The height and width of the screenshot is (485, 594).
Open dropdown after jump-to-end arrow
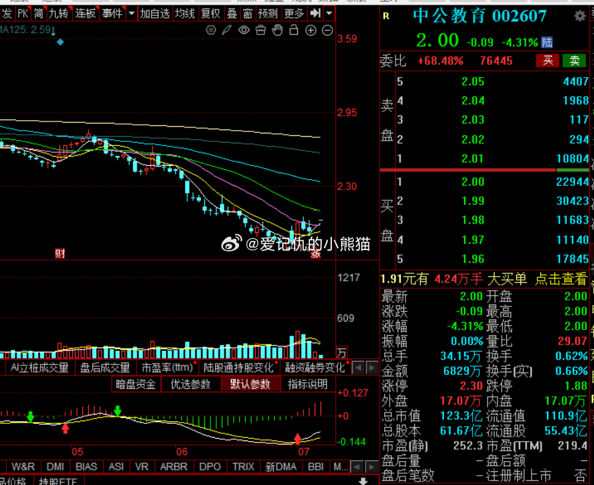pyautogui.click(x=329, y=14)
